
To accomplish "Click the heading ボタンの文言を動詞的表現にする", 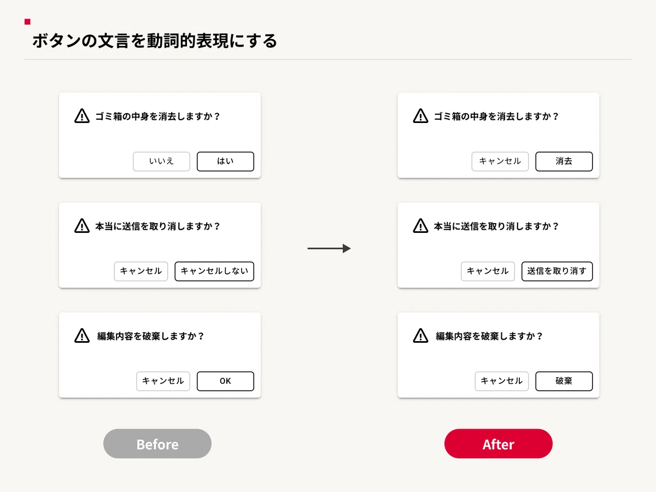I will [155, 41].
